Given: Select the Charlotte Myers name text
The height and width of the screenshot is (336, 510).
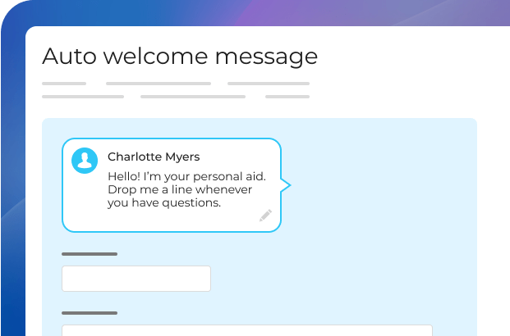Looking at the screenshot, I should (154, 157).
